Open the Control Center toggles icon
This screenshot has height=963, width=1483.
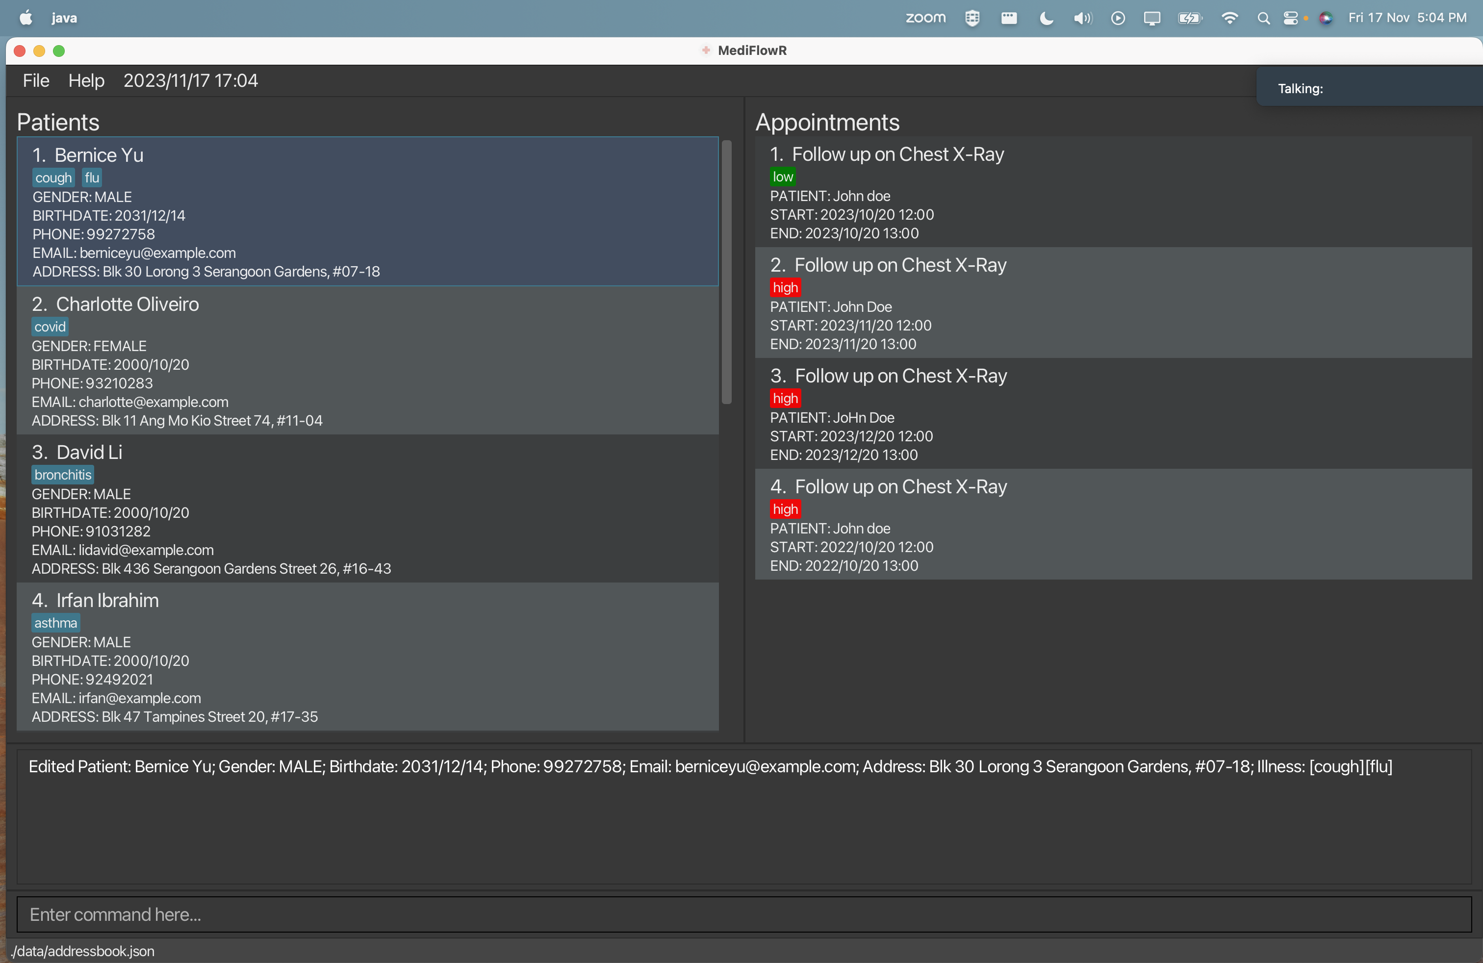(x=1291, y=18)
